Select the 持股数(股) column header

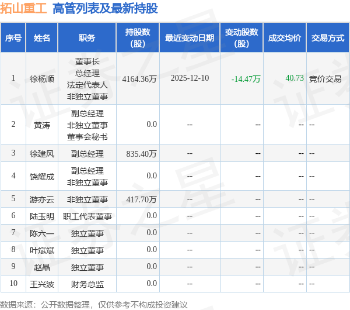tap(138, 37)
